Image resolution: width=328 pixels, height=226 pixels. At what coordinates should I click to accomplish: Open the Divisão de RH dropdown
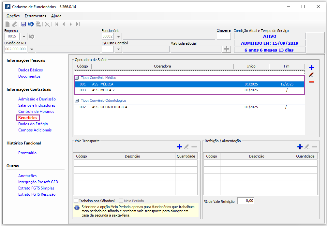32,49
